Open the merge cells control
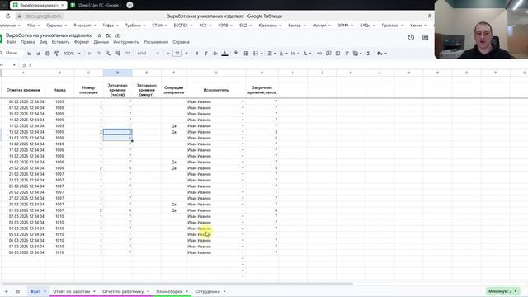The height and width of the screenshot is (297, 528). pyautogui.click(x=256, y=54)
